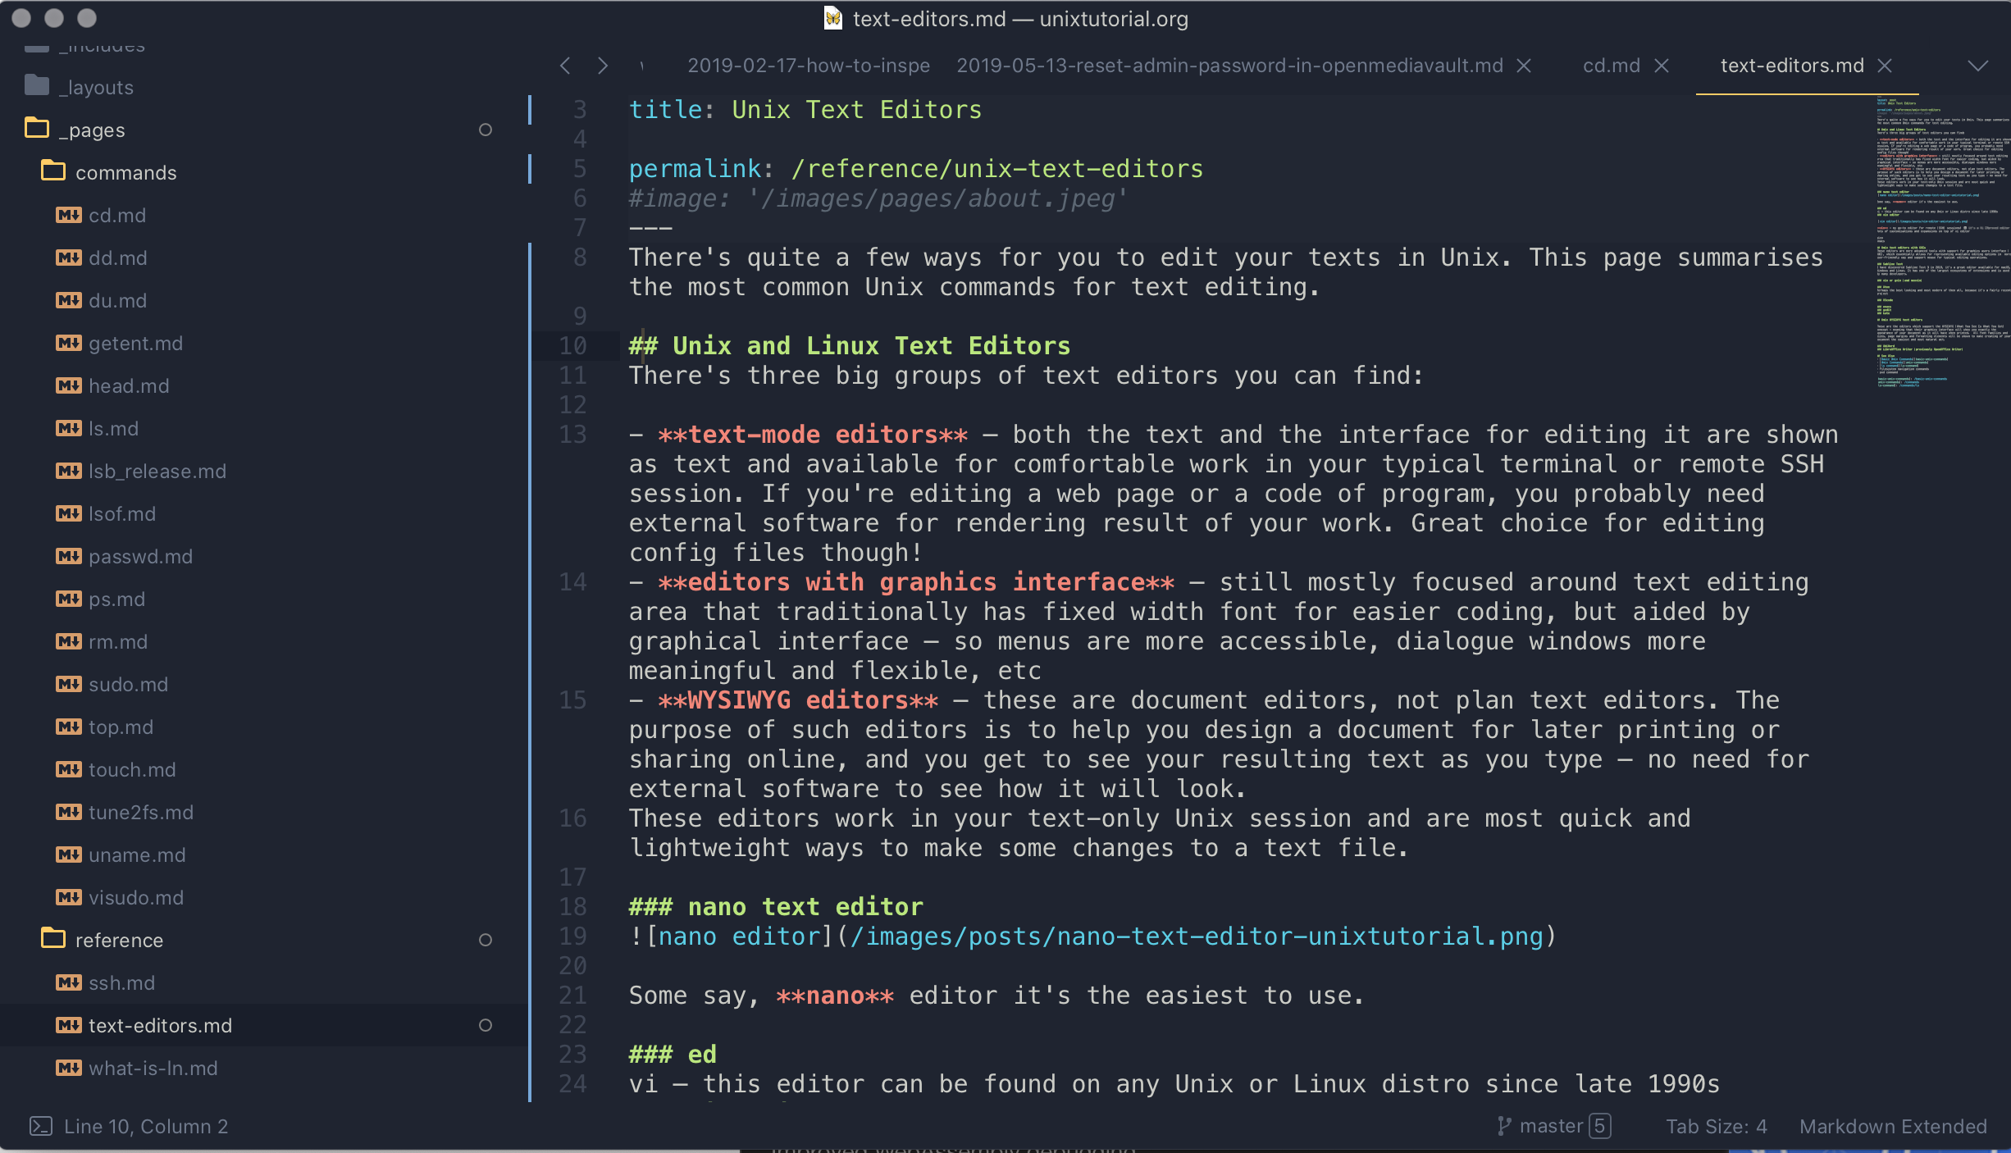Click the butterfly icon in the title bar

tap(833, 18)
